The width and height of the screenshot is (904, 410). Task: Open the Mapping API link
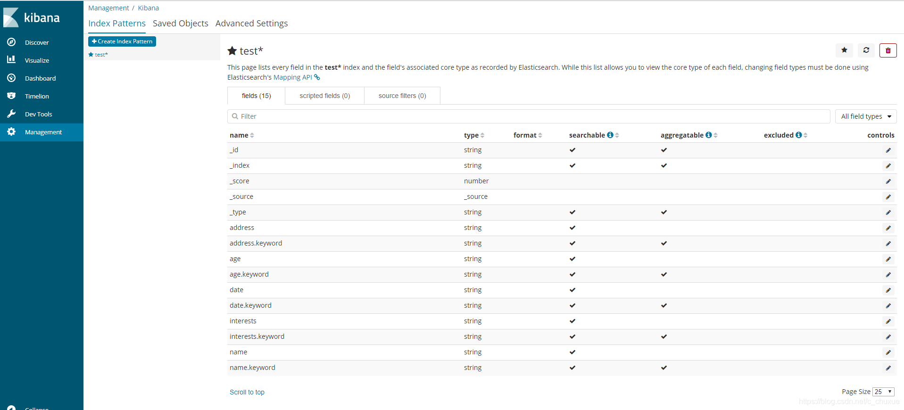[297, 77]
